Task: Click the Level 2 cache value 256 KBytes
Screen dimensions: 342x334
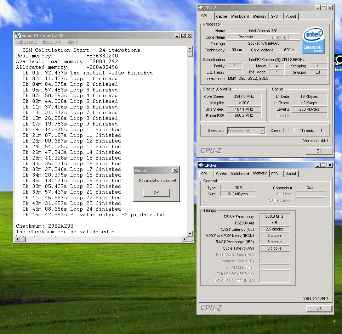Action: pyautogui.click(x=309, y=109)
